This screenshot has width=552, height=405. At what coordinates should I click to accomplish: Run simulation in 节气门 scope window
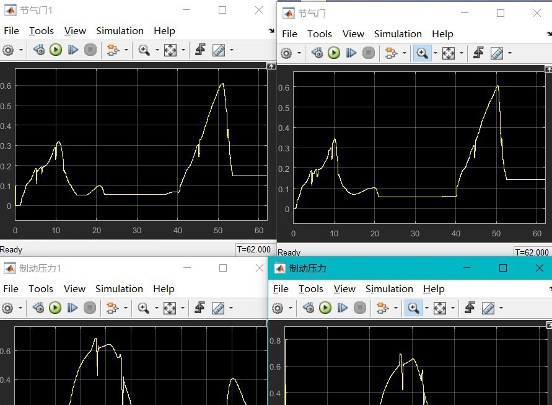(334, 53)
